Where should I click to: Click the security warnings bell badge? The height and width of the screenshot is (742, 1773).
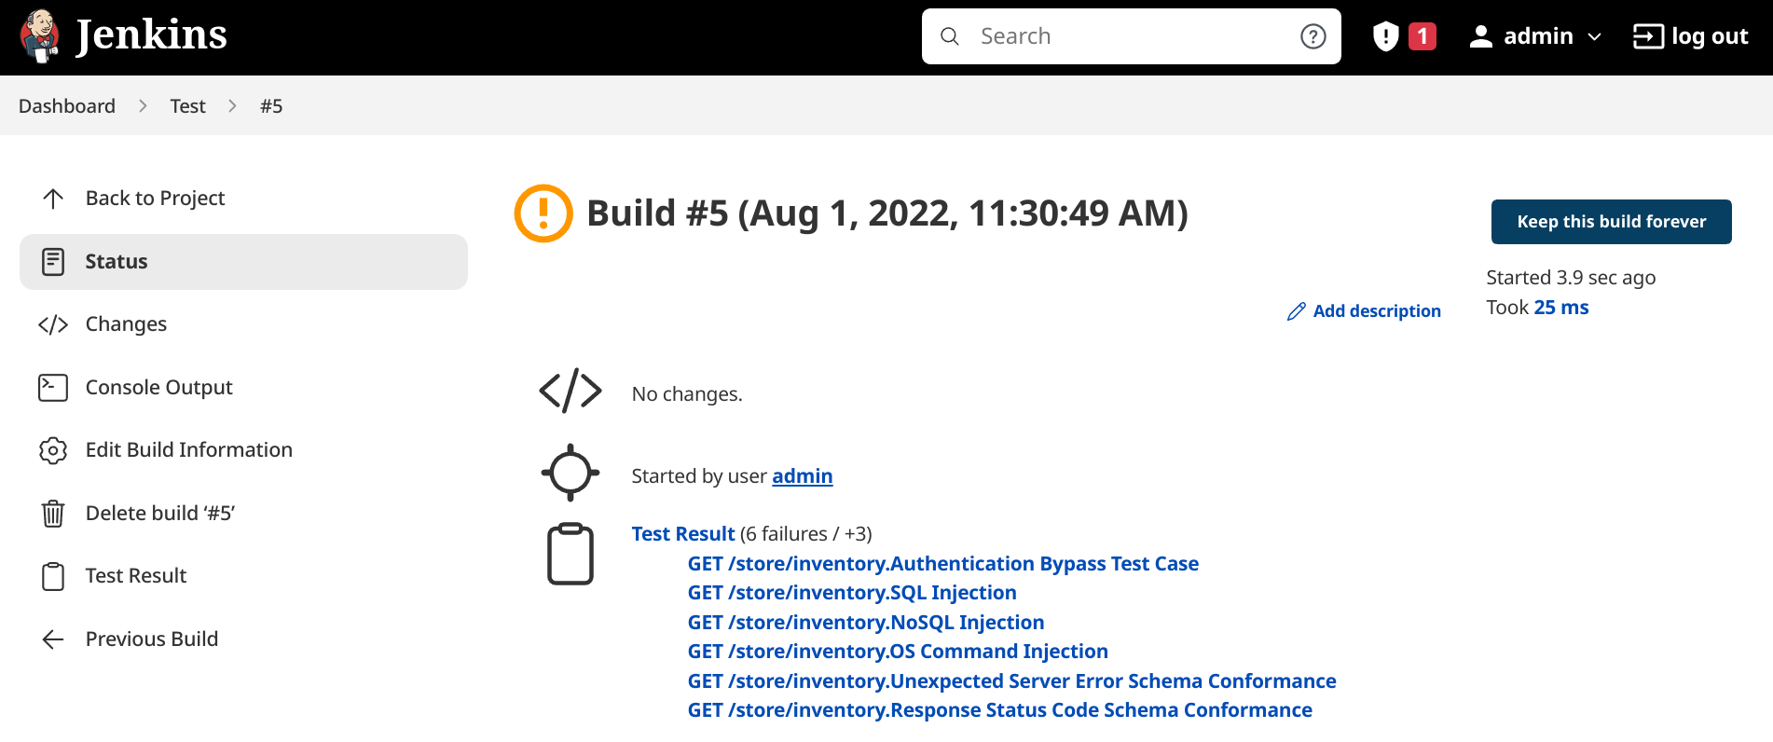(1402, 34)
